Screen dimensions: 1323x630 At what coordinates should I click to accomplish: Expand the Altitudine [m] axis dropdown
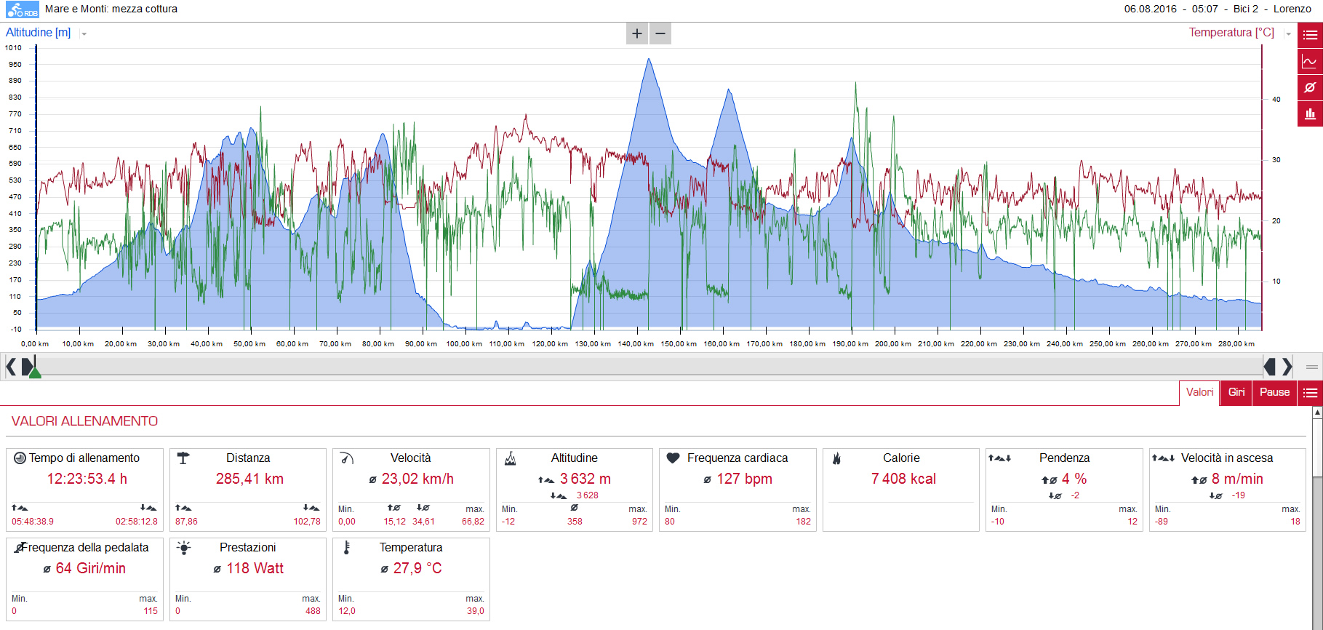pyautogui.click(x=84, y=34)
